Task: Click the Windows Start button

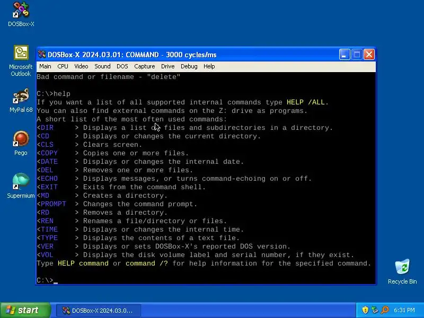Action: point(25,310)
